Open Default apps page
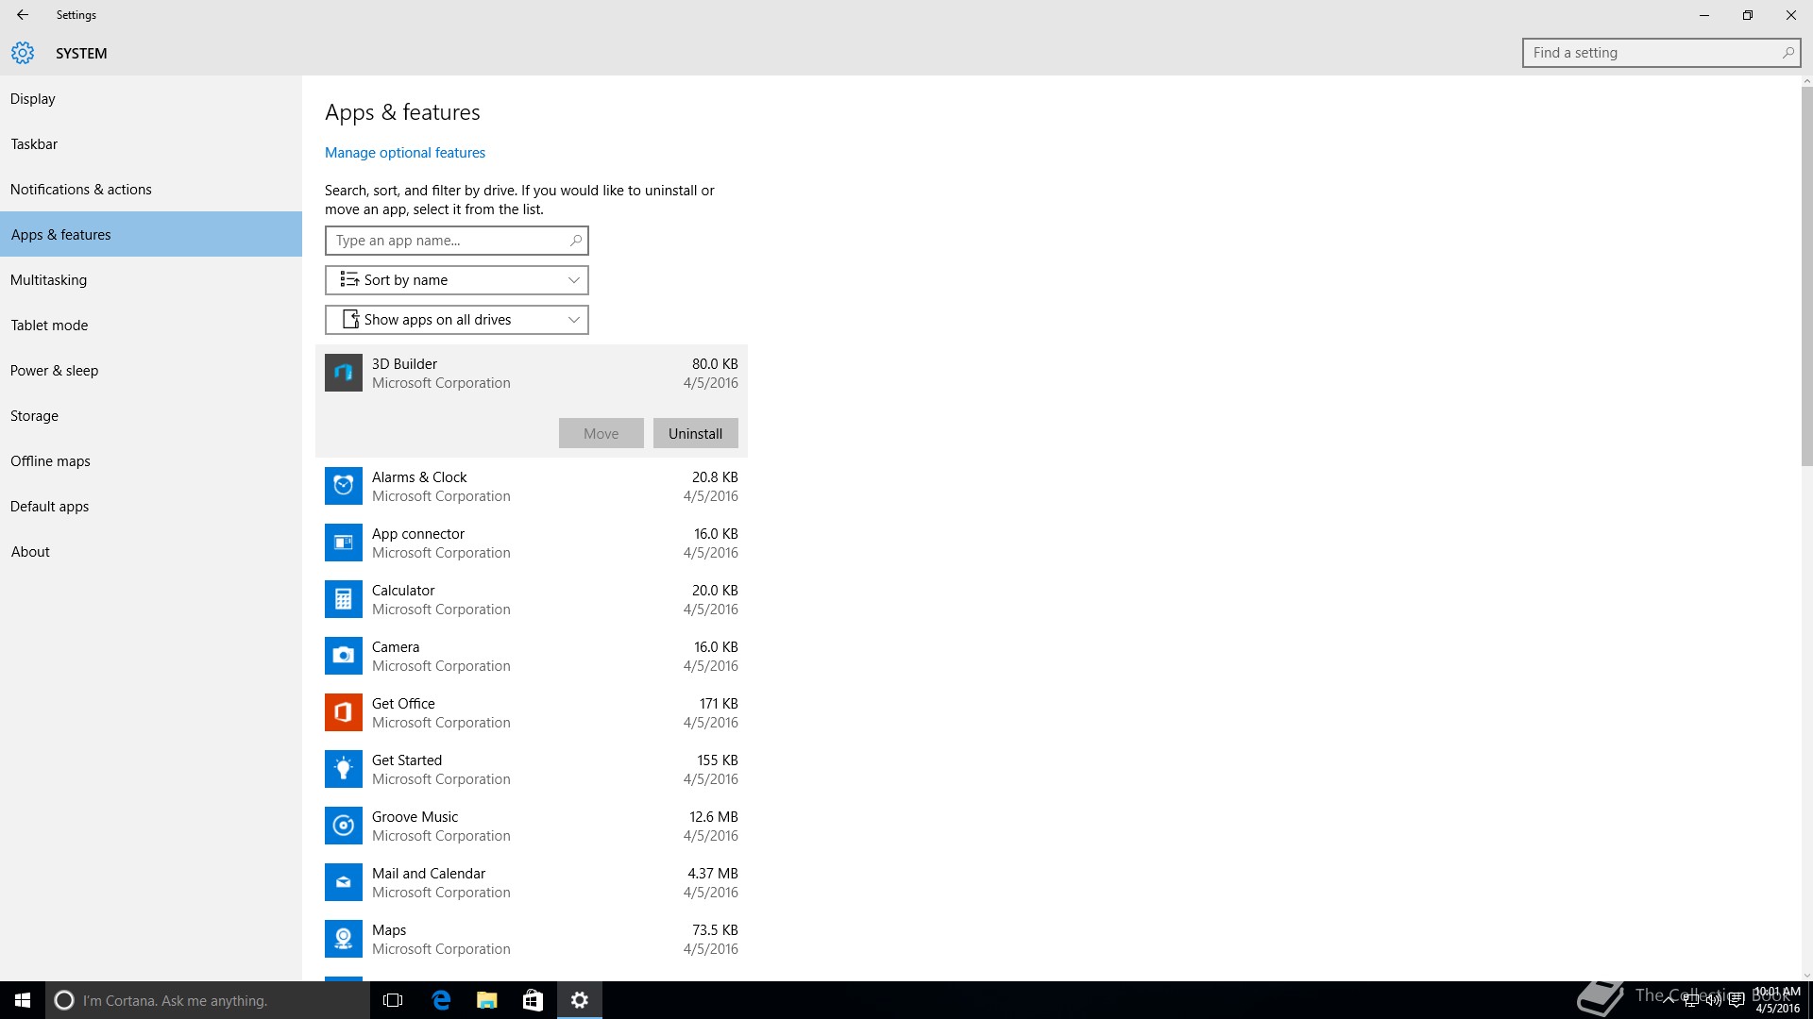Viewport: 1813px width, 1019px height. coord(151,507)
